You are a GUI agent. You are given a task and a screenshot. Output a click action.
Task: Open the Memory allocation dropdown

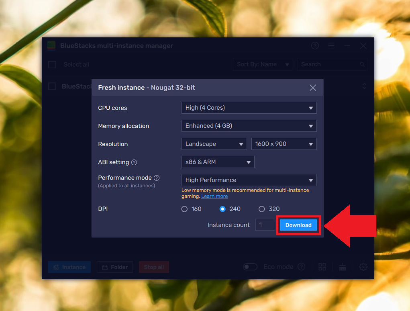click(249, 126)
